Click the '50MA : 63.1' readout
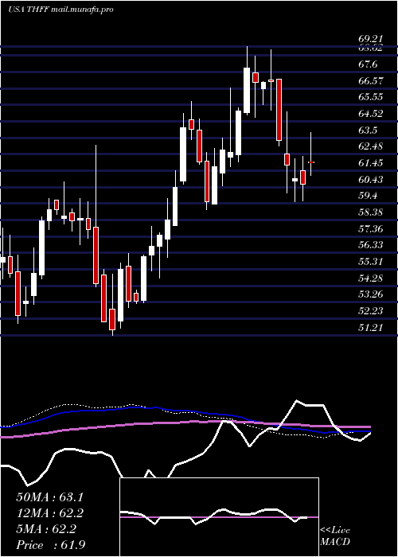 pyautogui.click(x=51, y=497)
